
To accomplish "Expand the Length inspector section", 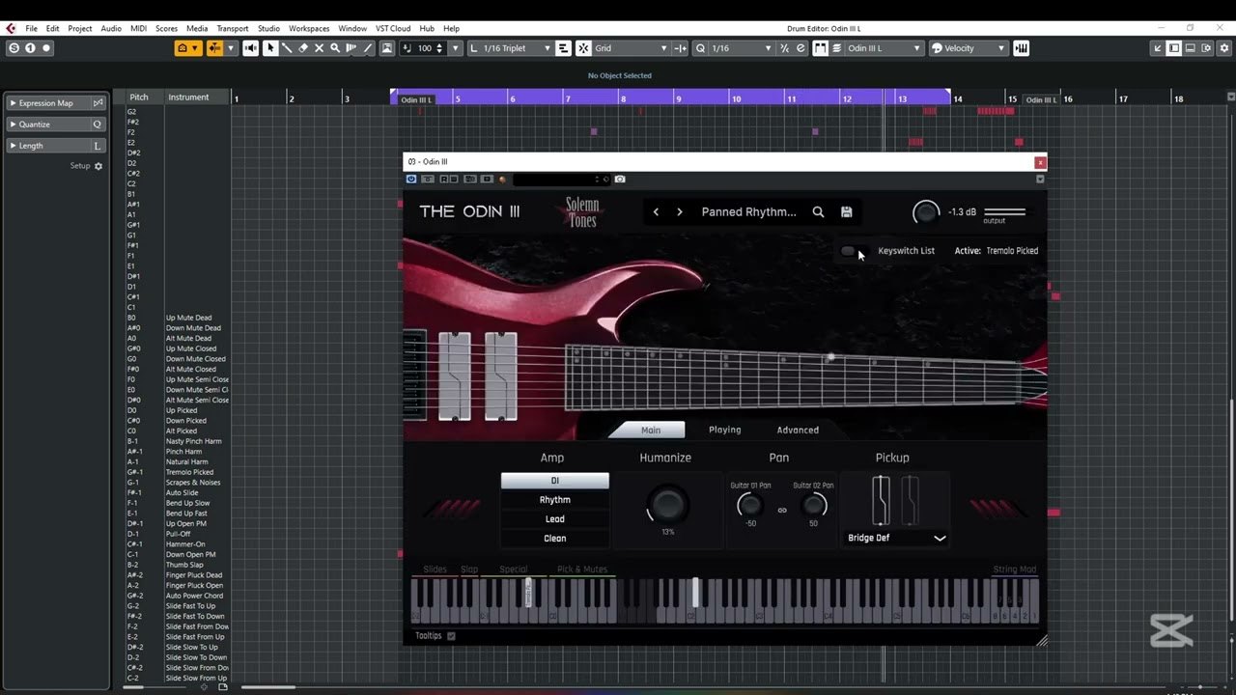I will click(x=14, y=146).
